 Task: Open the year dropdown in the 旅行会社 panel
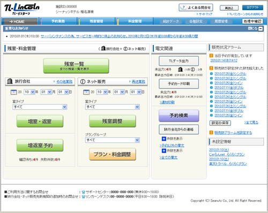[x=29, y=92]
